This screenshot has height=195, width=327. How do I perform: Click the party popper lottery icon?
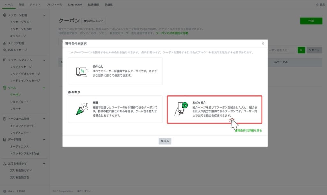[x=82, y=109]
